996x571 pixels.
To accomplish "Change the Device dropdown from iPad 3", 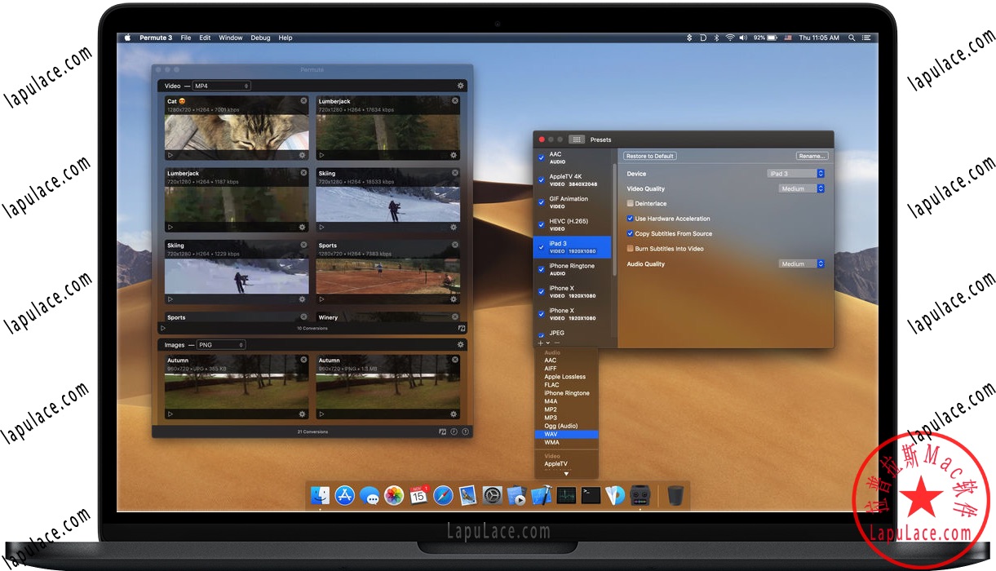I will point(795,173).
